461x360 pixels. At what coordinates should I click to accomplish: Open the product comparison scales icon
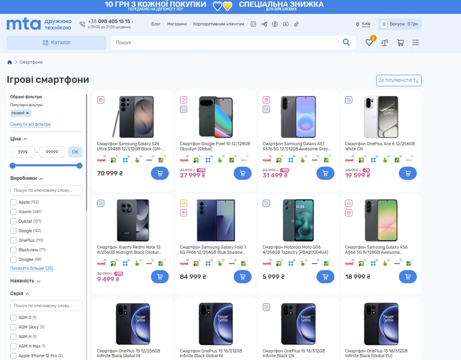tap(385, 43)
